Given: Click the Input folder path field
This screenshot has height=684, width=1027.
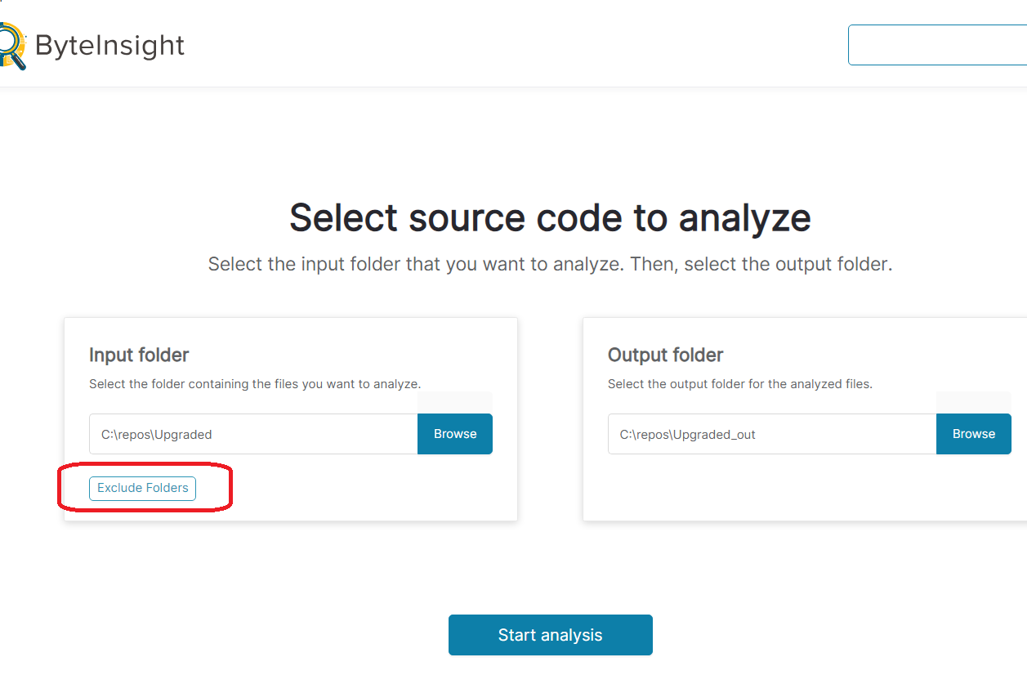Looking at the screenshot, I should (x=253, y=434).
